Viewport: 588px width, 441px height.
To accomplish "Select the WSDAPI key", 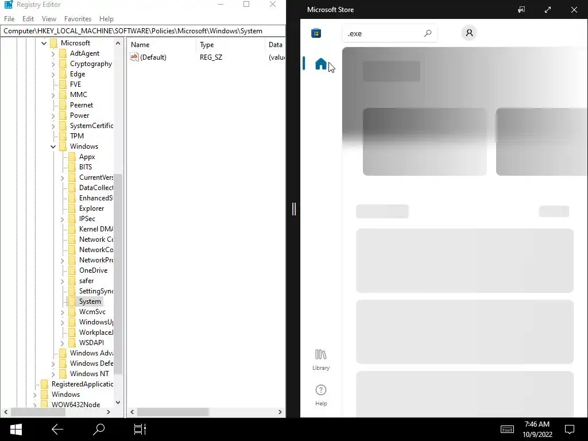I will click(91, 343).
